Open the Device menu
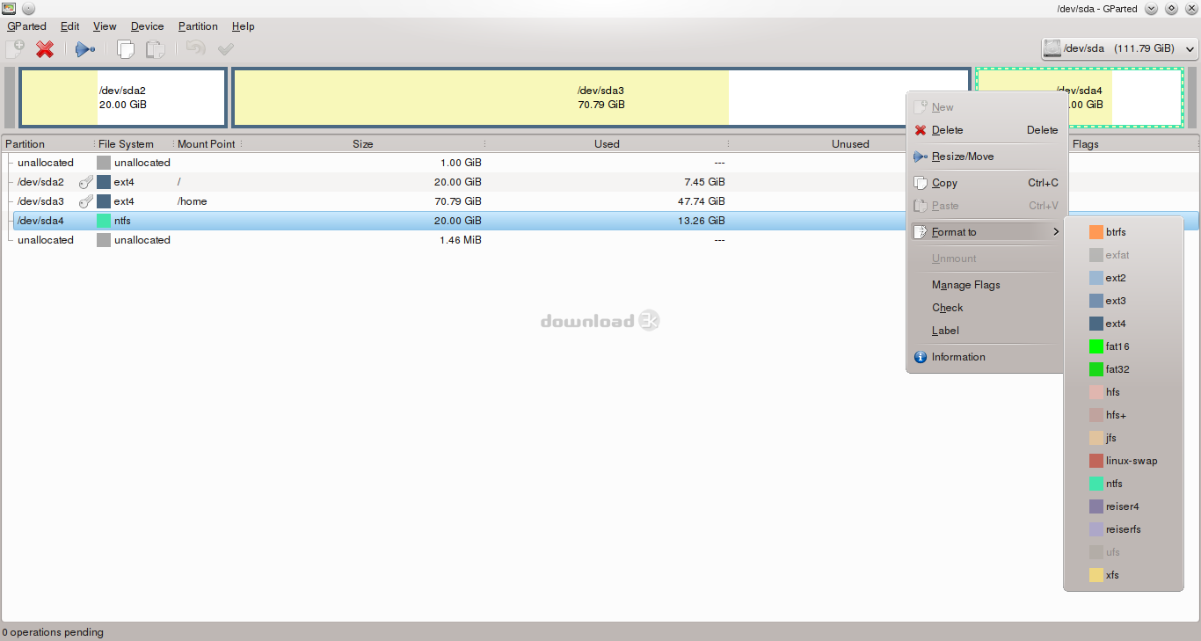Viewport: 1201px width, 641px height. point(147,26)
